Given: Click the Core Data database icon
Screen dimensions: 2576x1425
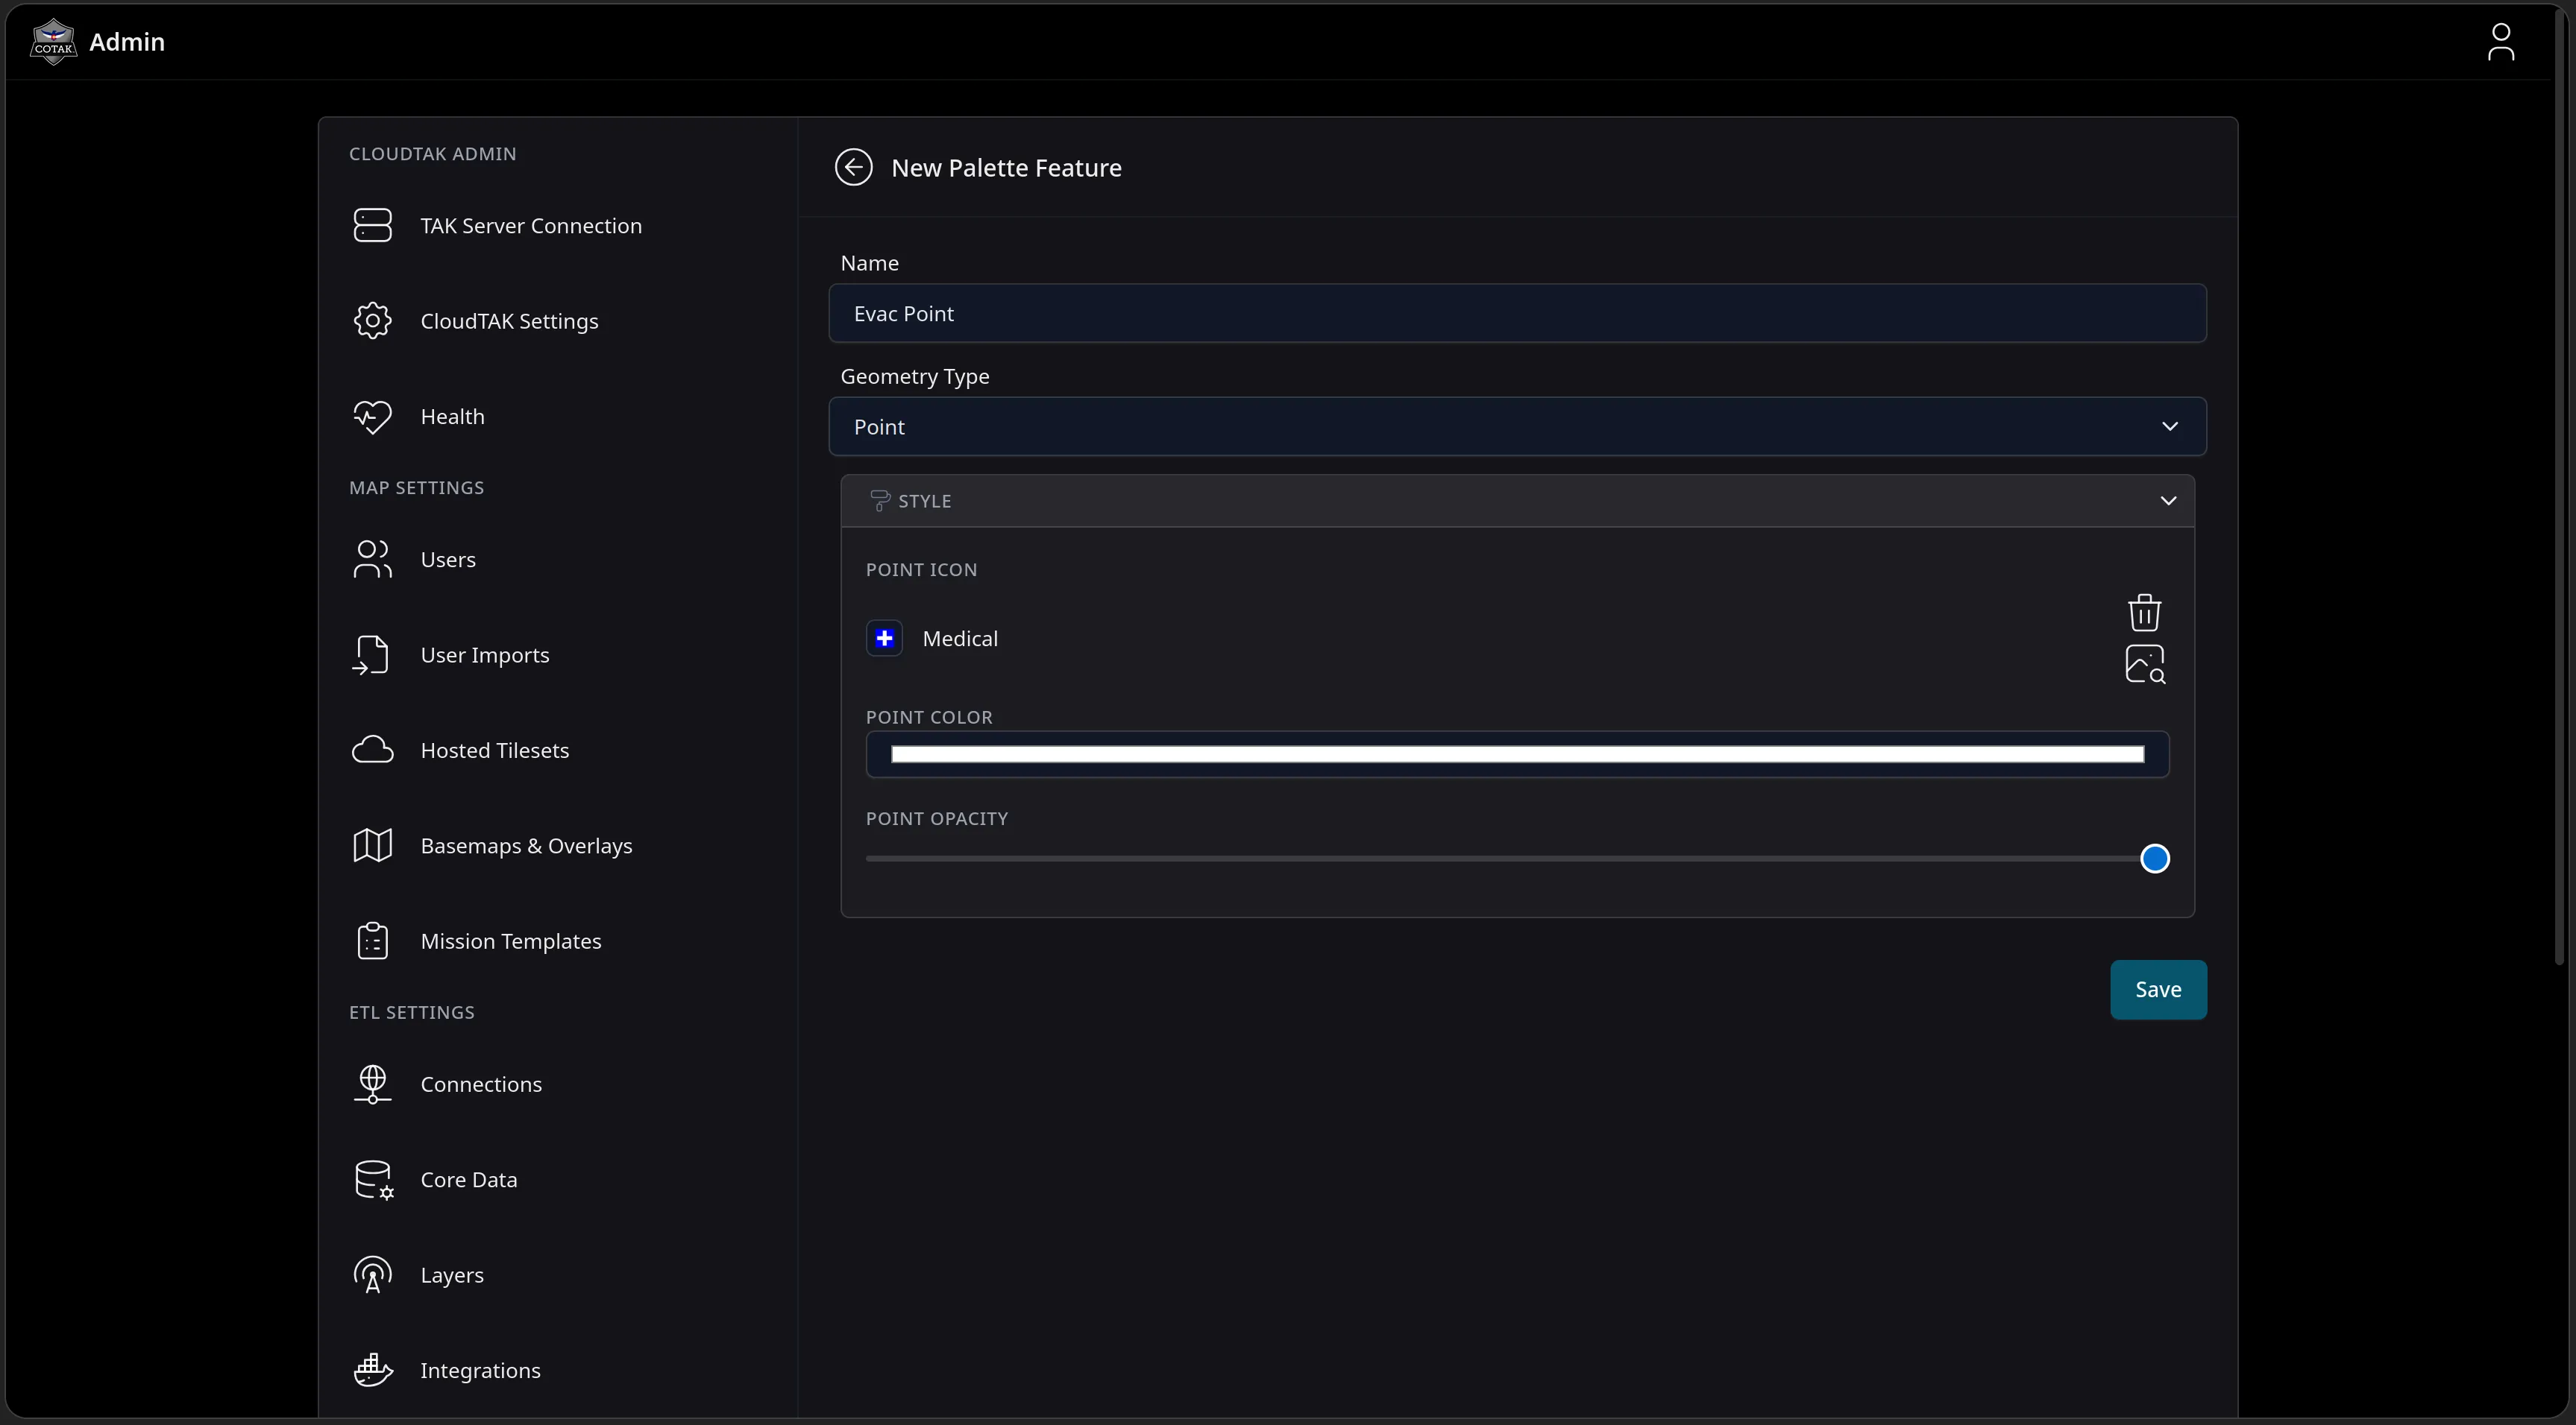Looking at the screenshot, I should (374, 1179).
